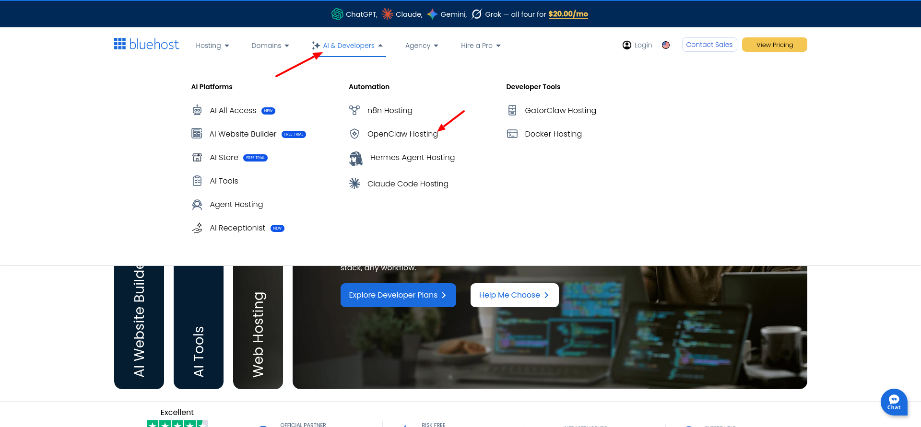The height and width of the screenshot is (427, 921).
Task: Click the AI Receptionist hand icon
Action: coord(197,228)
